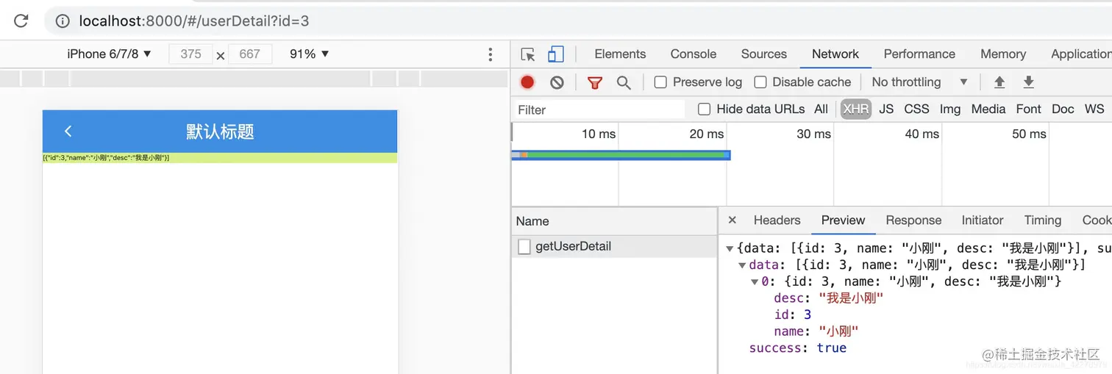The width and height of the screenshot is (1112, 374).
Task: Click the export HAR download icon
Action: point(1029,82)
